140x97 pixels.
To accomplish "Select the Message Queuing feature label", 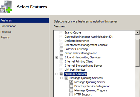I will (x=76, y=74).
